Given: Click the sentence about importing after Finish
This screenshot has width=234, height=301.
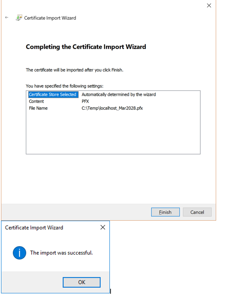Looking at the screenshot, I should 74,70.
